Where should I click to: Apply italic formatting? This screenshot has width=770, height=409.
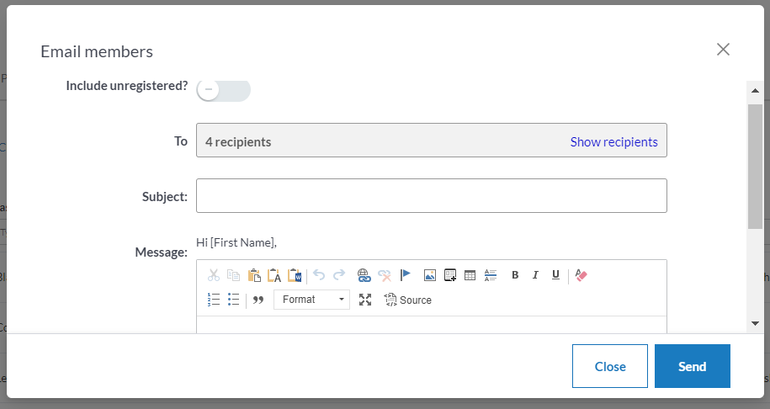point(535,275)
